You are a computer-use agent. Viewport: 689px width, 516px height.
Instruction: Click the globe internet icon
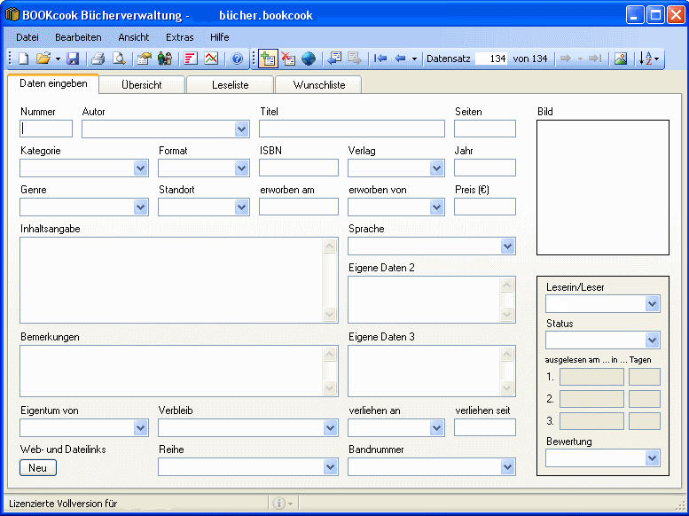click(x=309, y=59)
